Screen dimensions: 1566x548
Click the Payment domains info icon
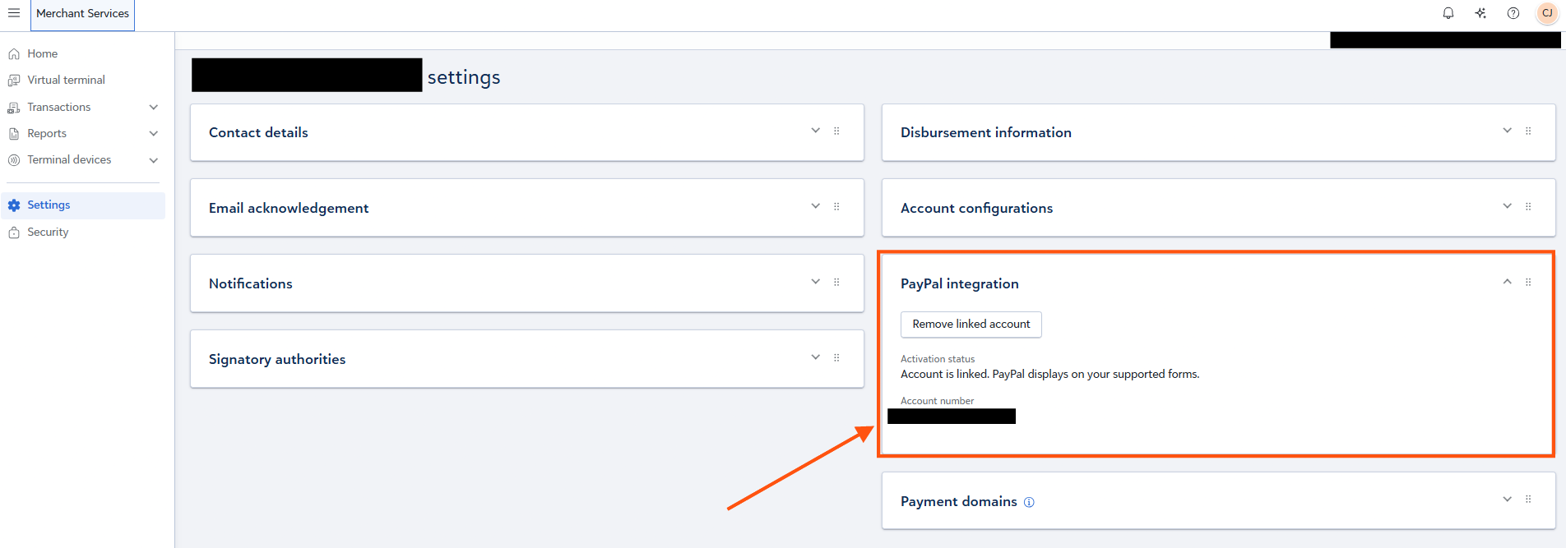tap(1029, 502)
